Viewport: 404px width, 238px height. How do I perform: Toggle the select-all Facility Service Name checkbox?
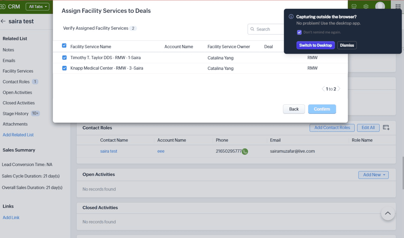click(x=64, y=46)
